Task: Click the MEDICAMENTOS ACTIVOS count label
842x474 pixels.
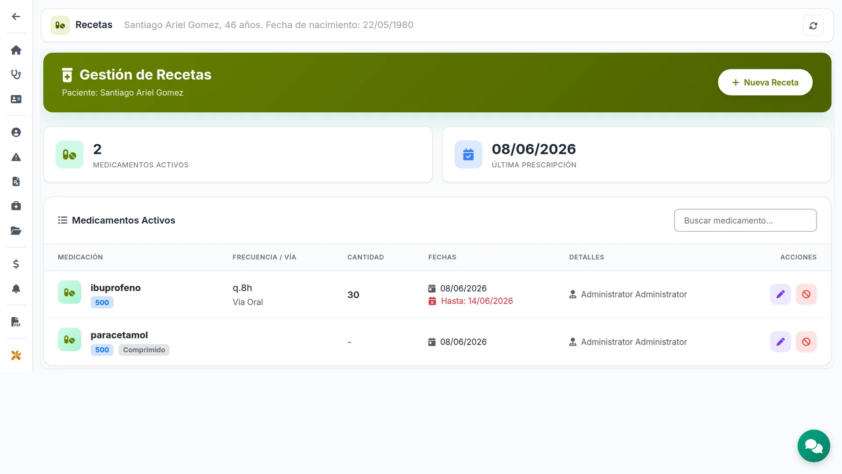Action: tap(140, 165)
